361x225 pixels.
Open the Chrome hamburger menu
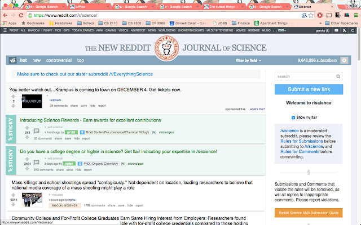click(x=356, y=15)
